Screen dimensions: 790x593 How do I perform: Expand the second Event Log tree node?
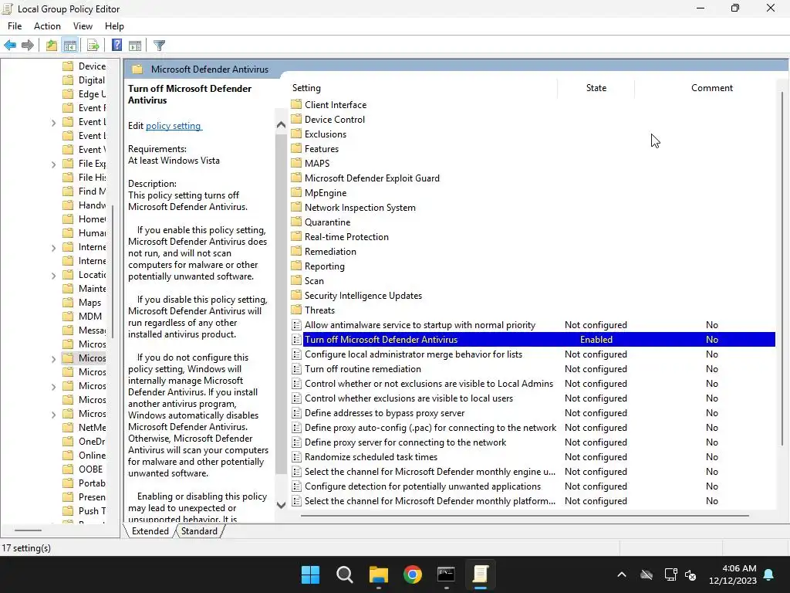click(x=53, y=122)
